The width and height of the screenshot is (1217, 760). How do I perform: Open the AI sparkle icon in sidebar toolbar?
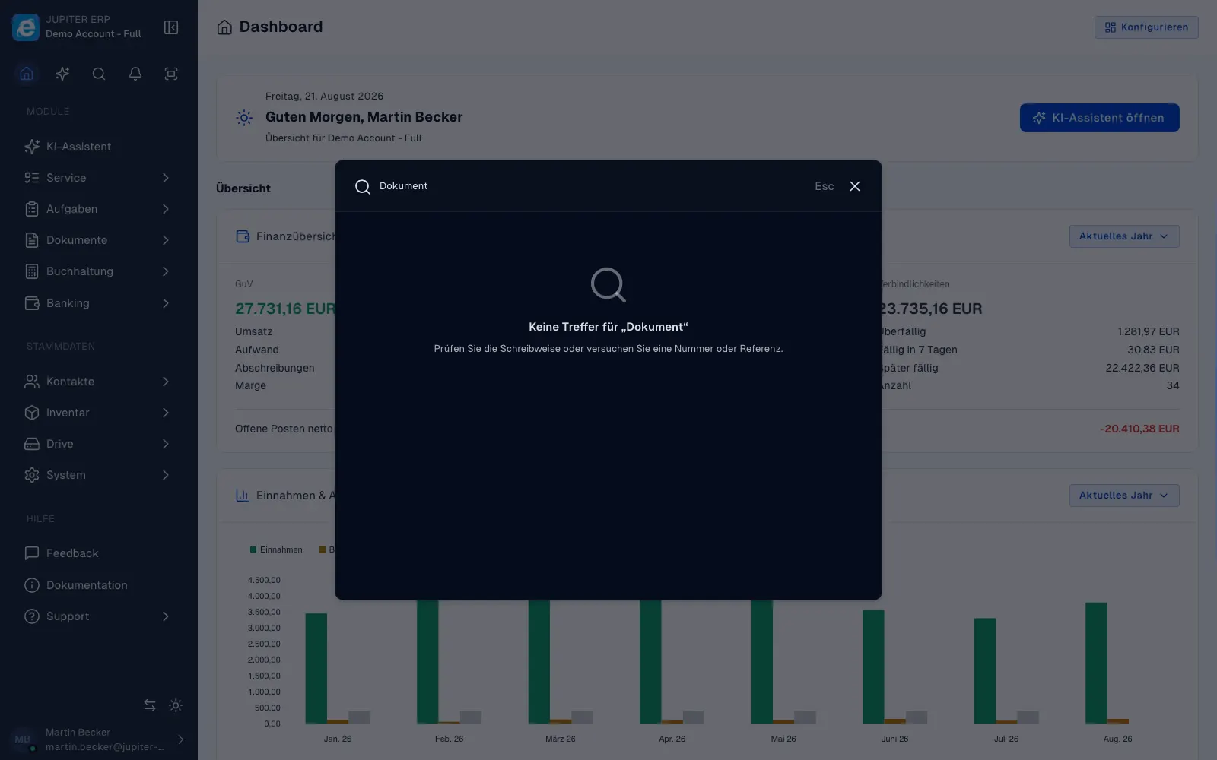click(62, 74)
